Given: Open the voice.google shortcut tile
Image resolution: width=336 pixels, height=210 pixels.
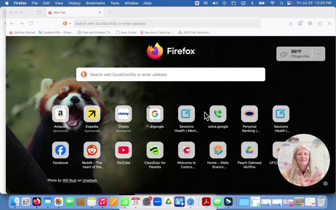Looking at the screenshot, I should tap(218, 114).
